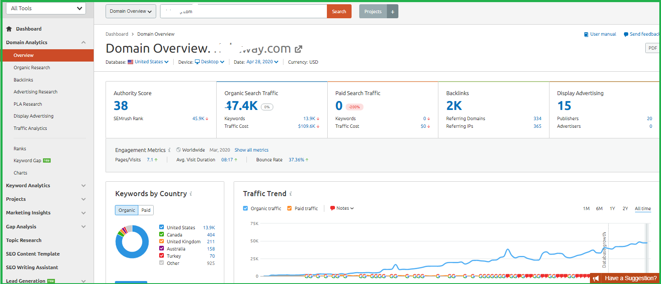661x284 pixels.
Task: Toggle Organic traffic checkbox
Action: click(245, 208)
